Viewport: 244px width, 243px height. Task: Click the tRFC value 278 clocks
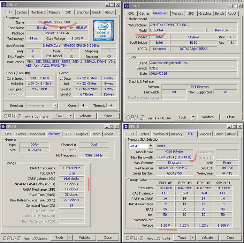[x=71, y=200]
